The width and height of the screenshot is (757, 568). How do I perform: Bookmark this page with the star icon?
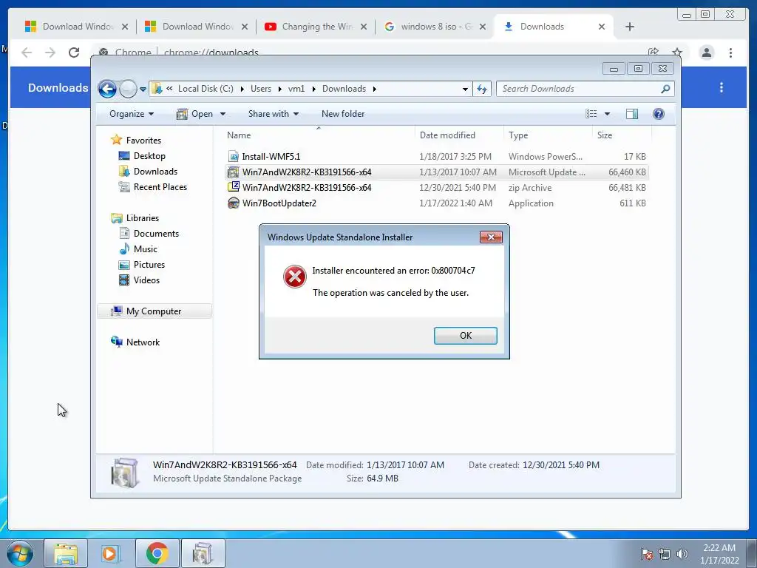tap(677, 53)
